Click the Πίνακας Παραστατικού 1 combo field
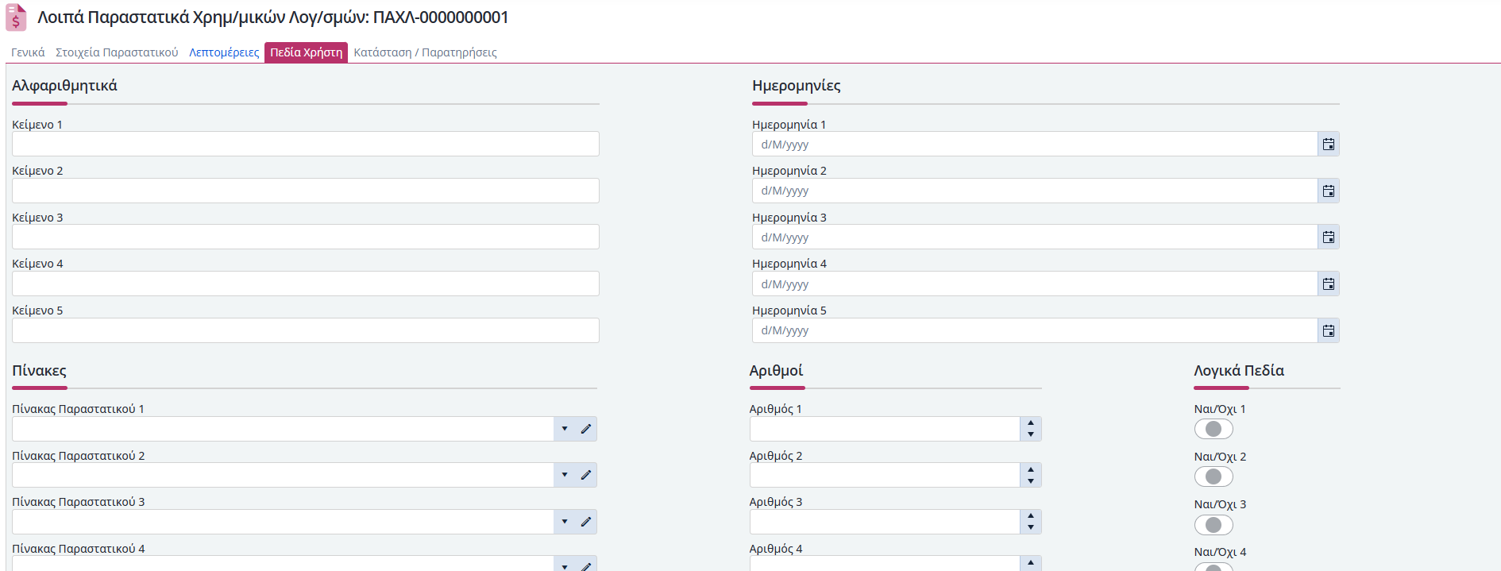 [x=283, y=429]
